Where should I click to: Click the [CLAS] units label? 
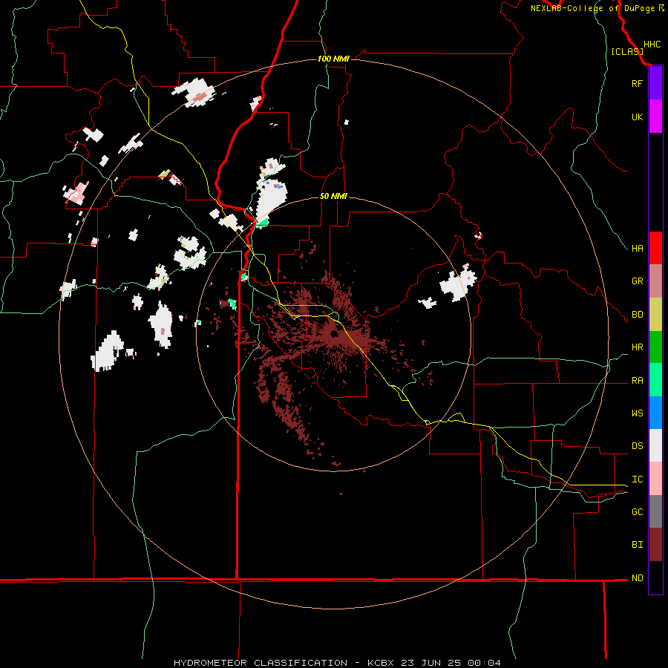627,52
